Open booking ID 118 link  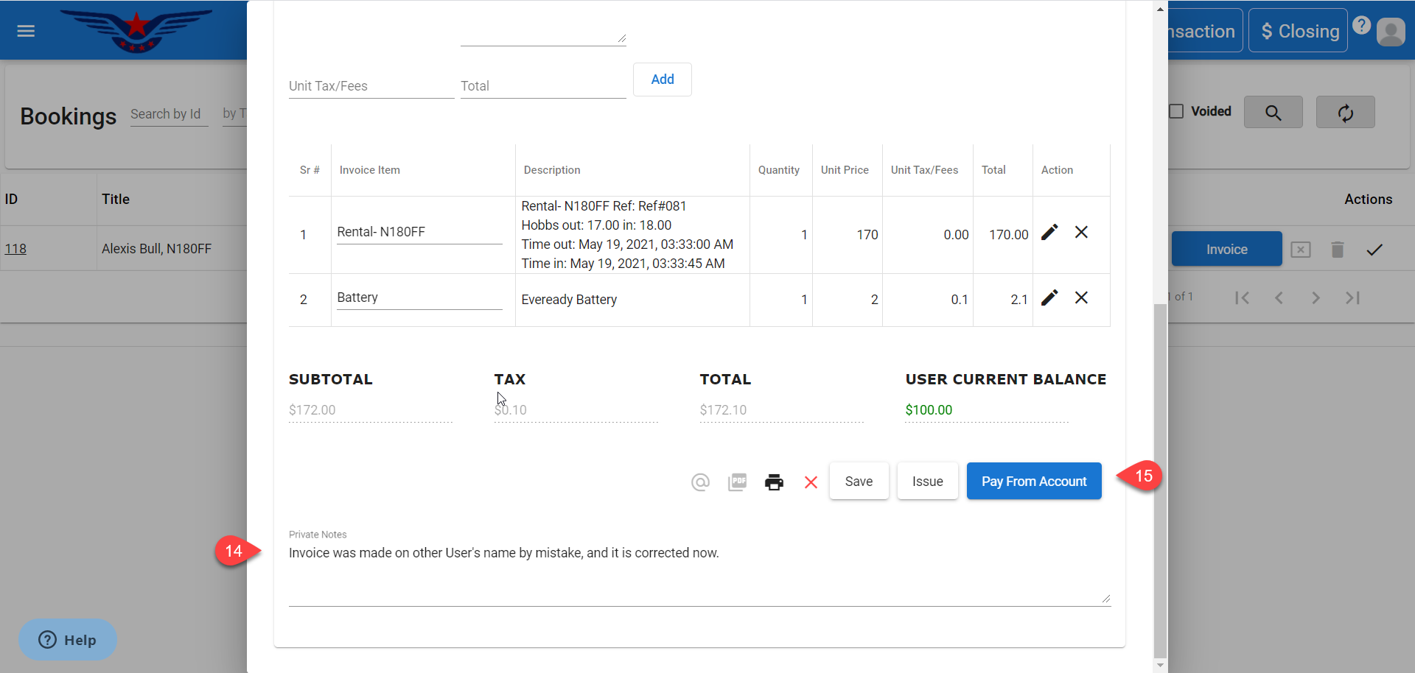pyautogui.click(x=15, y=249)
